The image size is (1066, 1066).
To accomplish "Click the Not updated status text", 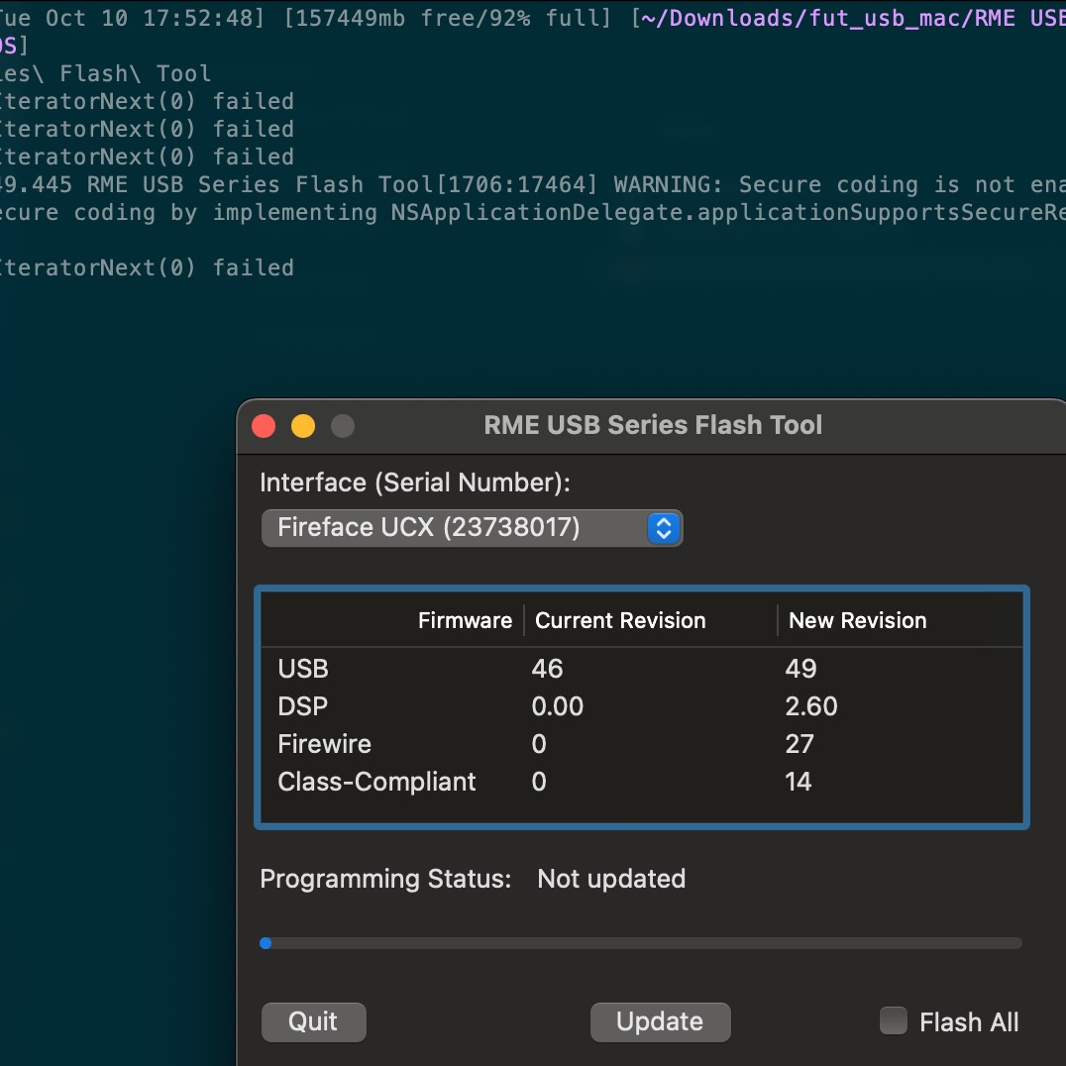I will [611, 878].
